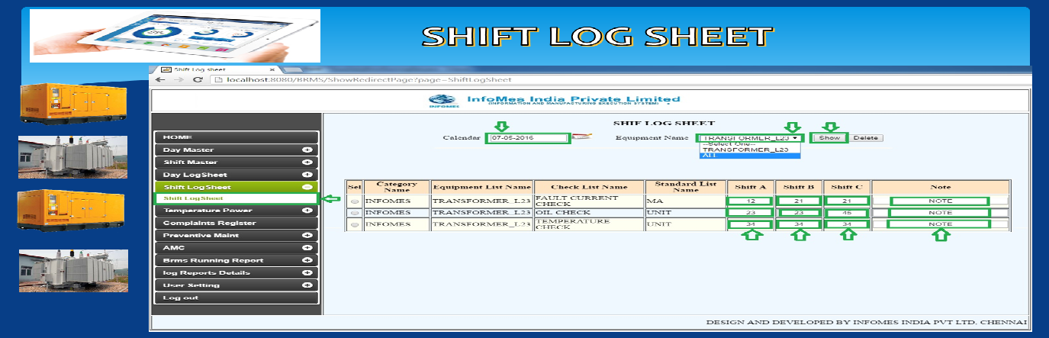Expand Preventive Maint with its plus icon

coord(307,235)
